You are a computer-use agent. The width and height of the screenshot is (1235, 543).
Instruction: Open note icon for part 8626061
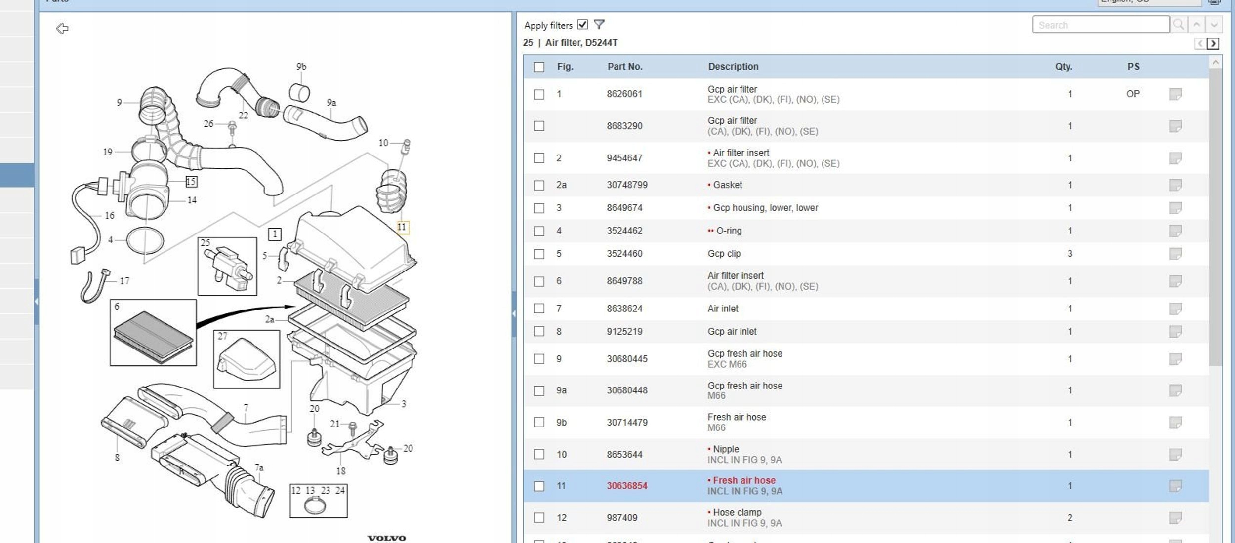click(1175, 94)
